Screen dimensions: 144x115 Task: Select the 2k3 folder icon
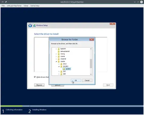61,71
